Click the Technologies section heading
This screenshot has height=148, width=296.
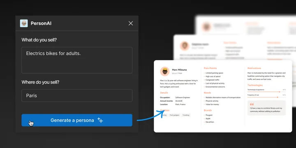click(255, 85)
